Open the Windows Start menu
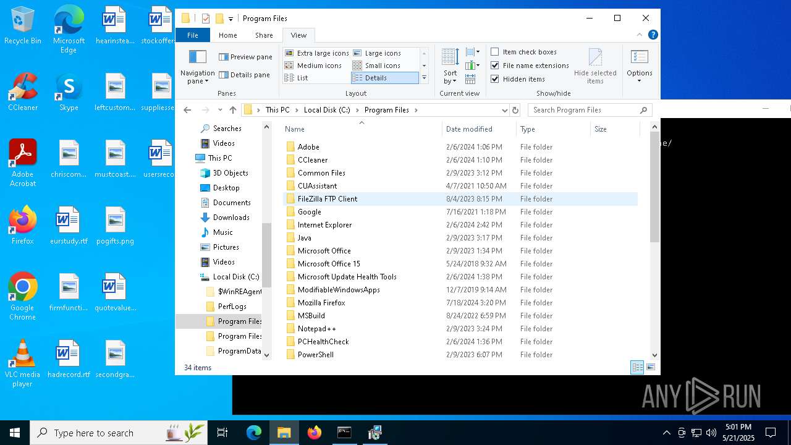Image resolution: width=791 pixels, height=445 pixels. pyautogui.click(x=15, y=433)
